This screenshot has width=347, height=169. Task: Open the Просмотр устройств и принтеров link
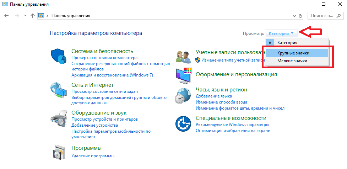tap(104, 120)
